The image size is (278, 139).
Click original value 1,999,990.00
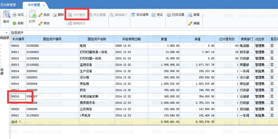[170, 65]
